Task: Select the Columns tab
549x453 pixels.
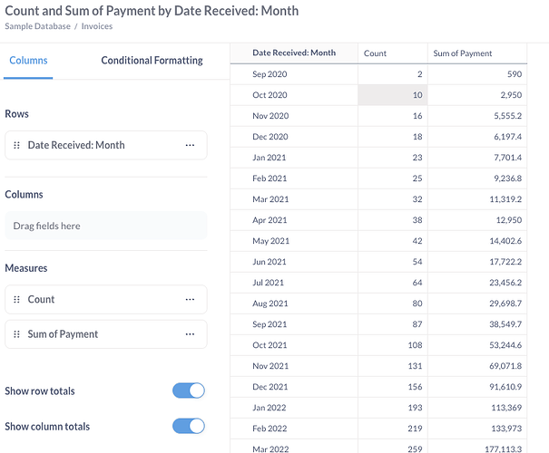Action: pos(28,61)
